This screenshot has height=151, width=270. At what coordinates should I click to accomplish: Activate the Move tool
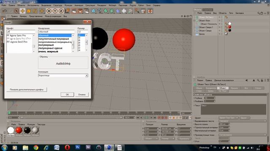tap(22, 11)
